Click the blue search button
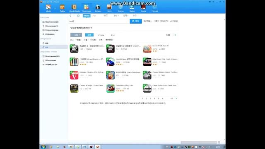Screen dimensions: 265x149 [136, 21]
